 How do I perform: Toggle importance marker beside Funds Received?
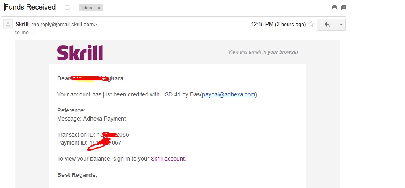pyautogui.click(x=67, y=8)
